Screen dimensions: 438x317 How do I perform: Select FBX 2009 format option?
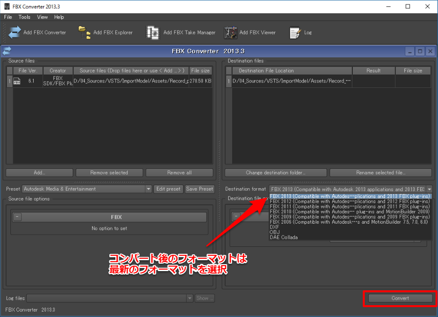(x=350, y=217)
